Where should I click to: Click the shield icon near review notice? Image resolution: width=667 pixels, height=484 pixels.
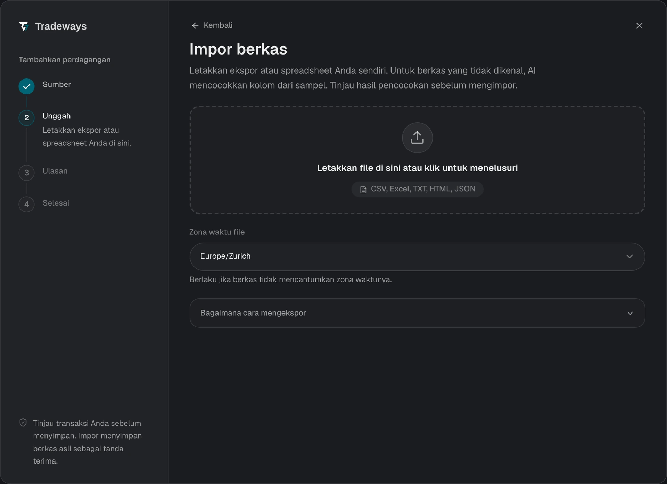tap(23, 423)
